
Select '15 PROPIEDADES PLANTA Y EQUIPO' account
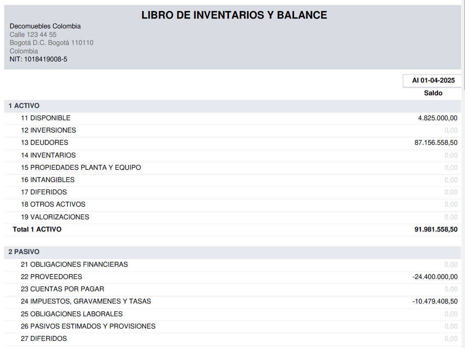pos(81,168)
